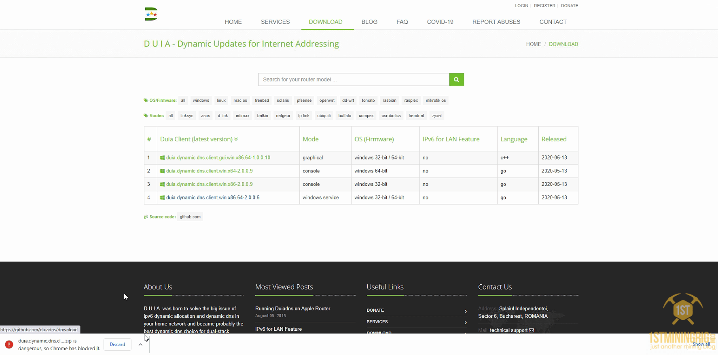The image size is (718, 355).
Task: Filter Router by trendnet
Action: coord(416,116)
